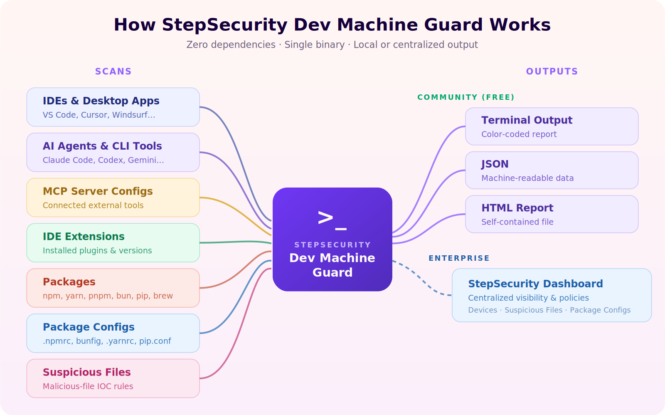This screenshot has width=665, height=415.
Task: Click 'Machine-readable data' text
Action: coord(527,178)
